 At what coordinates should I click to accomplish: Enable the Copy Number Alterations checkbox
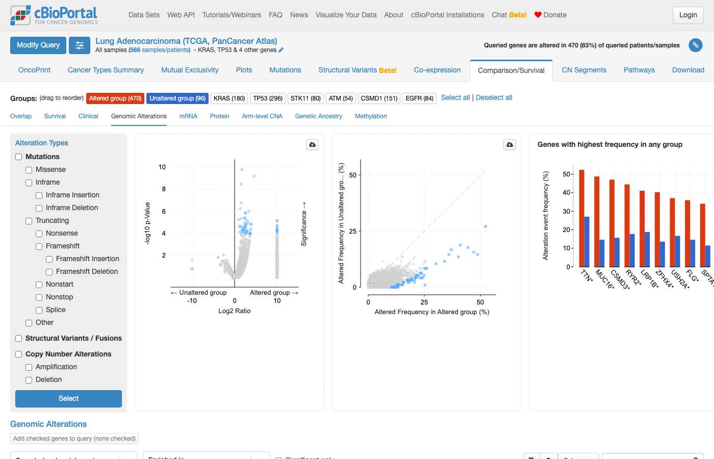point(19,354)
